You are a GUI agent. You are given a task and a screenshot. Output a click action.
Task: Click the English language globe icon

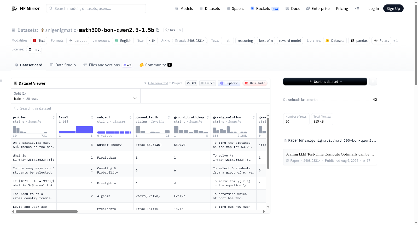[x=116, y=41]
